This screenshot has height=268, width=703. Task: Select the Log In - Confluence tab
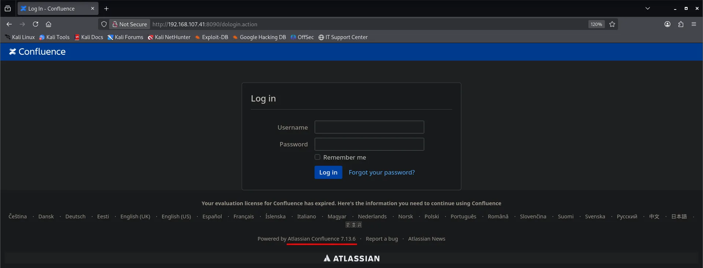click(x=58, y=8)
